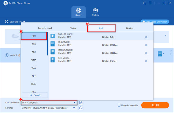174x113 pixels.
Task: Choose the High Quality 320kbps preset text
Action: click(x=110, y=45)
